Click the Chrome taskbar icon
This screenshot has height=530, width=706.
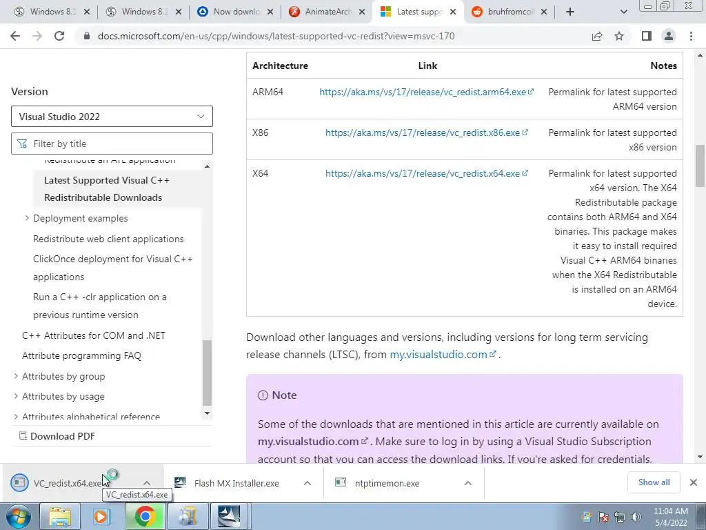click(145, 516)
